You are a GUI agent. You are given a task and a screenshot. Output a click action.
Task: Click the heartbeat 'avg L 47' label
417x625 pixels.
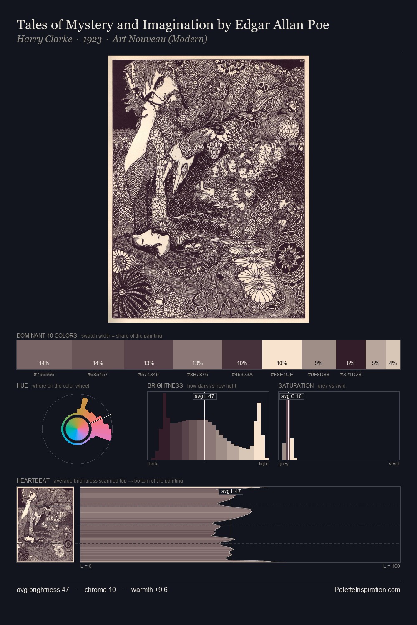click(231, 491)
